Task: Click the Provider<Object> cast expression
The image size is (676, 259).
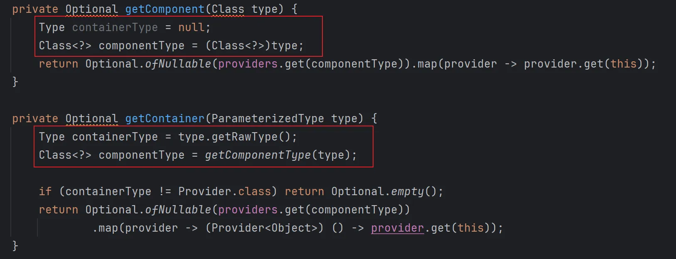Action: (x=264, y=228)
